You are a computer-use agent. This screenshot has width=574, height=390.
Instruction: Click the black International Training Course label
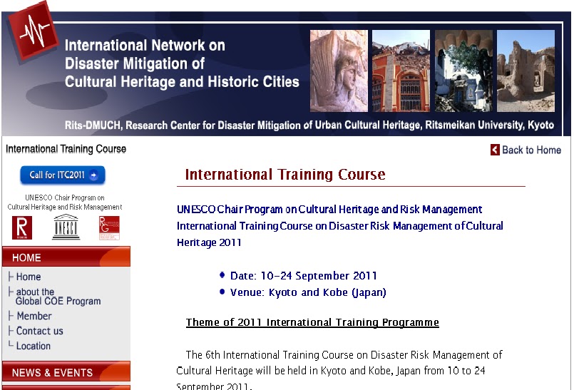66,149
